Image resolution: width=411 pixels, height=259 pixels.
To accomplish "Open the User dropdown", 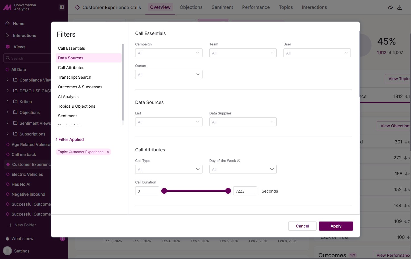I will coord(317,53).
